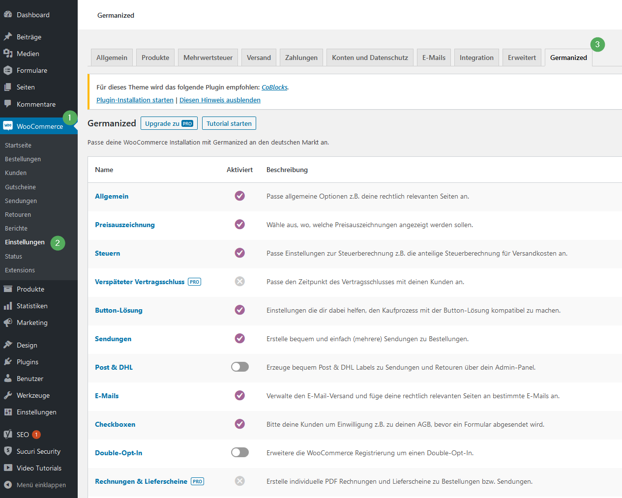Click the WooCommerce logo icon

pos(8,126)
